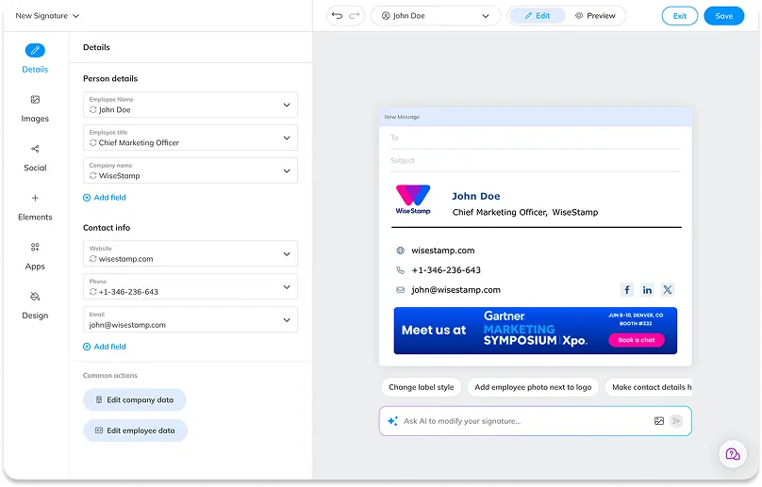Open the John Doe employee selector

(436, 15)
